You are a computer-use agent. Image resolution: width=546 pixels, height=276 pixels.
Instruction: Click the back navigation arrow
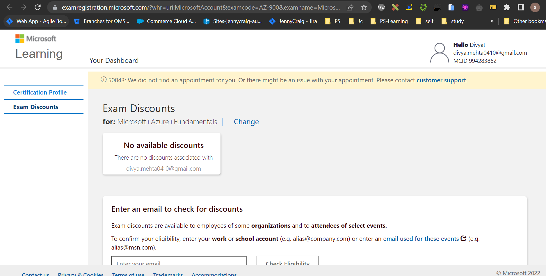pos(10,7)
